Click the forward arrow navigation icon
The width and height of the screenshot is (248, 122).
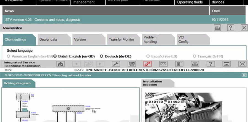tap(100, 64)
